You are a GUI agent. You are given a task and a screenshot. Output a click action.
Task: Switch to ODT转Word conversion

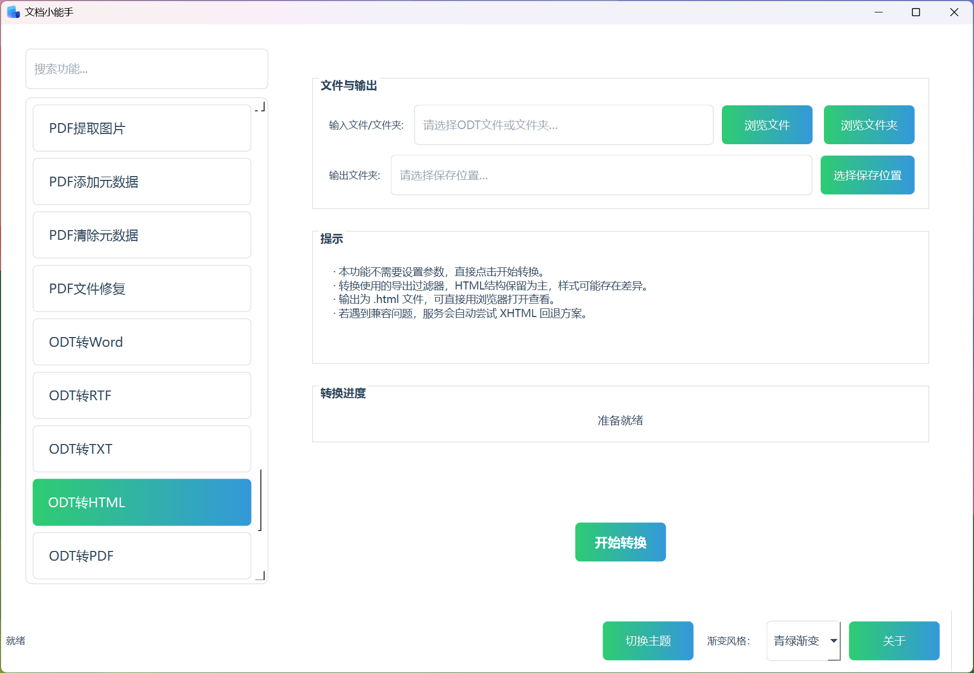pos(141,342)
